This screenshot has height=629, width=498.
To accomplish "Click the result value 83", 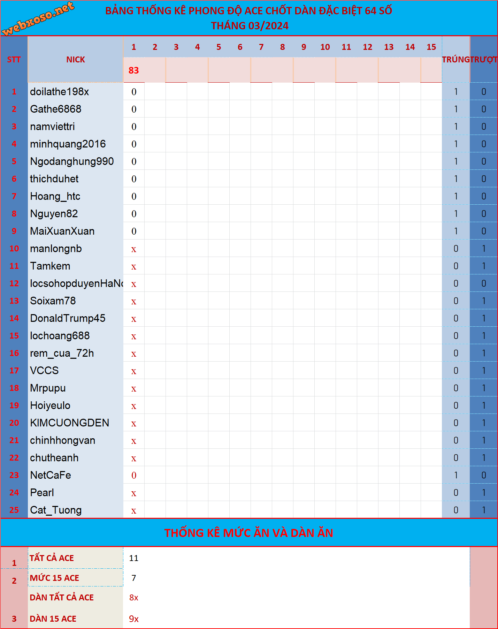I will pyautogui.click(x=134, y=70).
